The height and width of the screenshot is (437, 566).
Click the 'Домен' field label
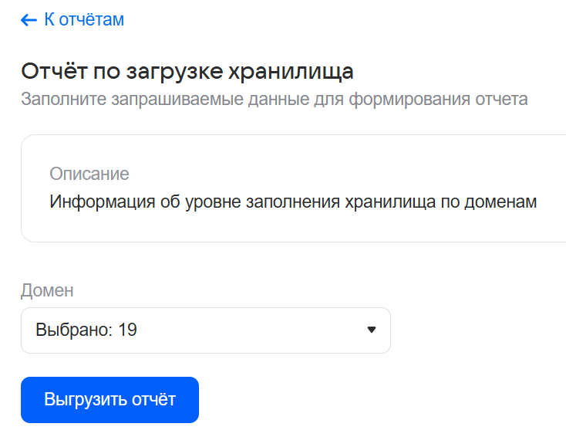[x=47, y=290]
